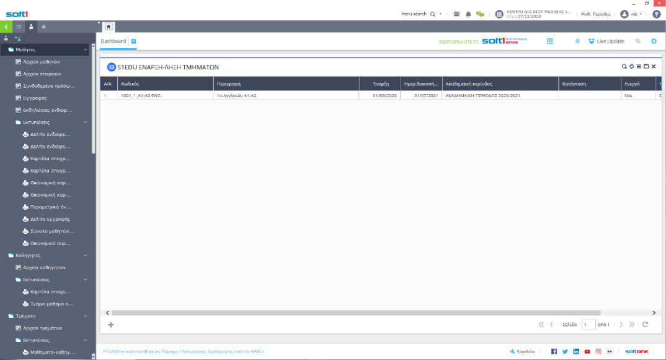Viewport: 666px width, 360px height.
Task: Open Αρχείο εταιρειών menu item
Action: point(42,74)
